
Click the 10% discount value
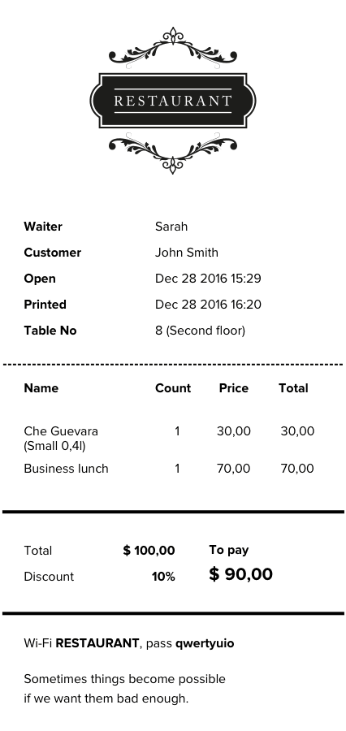point(164,577)
